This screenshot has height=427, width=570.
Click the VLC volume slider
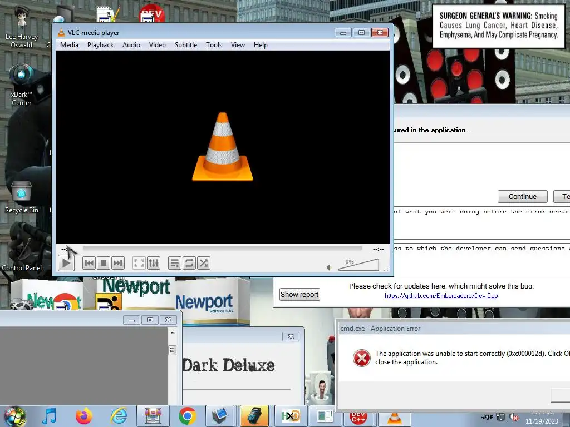point(359,265)
